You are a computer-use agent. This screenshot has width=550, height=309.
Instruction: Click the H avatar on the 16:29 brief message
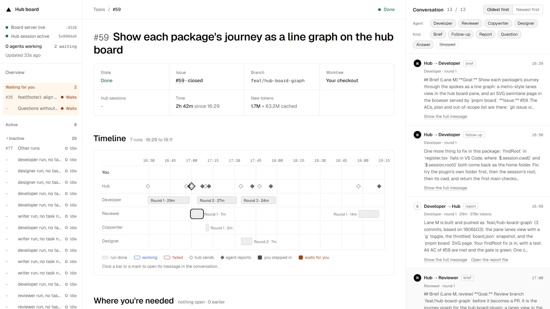[417, 64]
